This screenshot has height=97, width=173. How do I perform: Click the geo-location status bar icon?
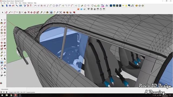coord(1,92)
